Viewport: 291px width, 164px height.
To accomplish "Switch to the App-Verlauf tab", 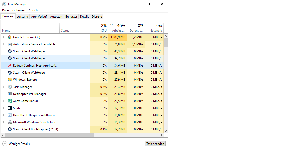I will click(x=39, y=17).
